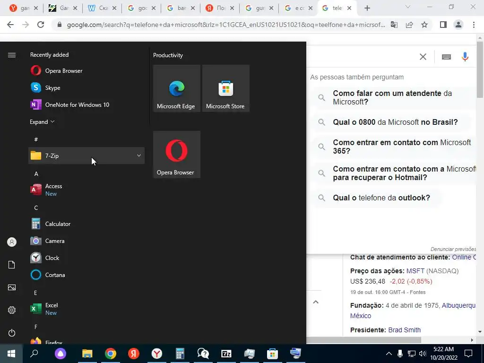
Task: Expand the 7-Zip folder chevron
Action: [x=139, y=156]
